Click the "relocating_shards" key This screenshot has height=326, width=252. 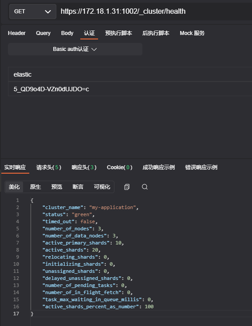[x=70, y=257]
